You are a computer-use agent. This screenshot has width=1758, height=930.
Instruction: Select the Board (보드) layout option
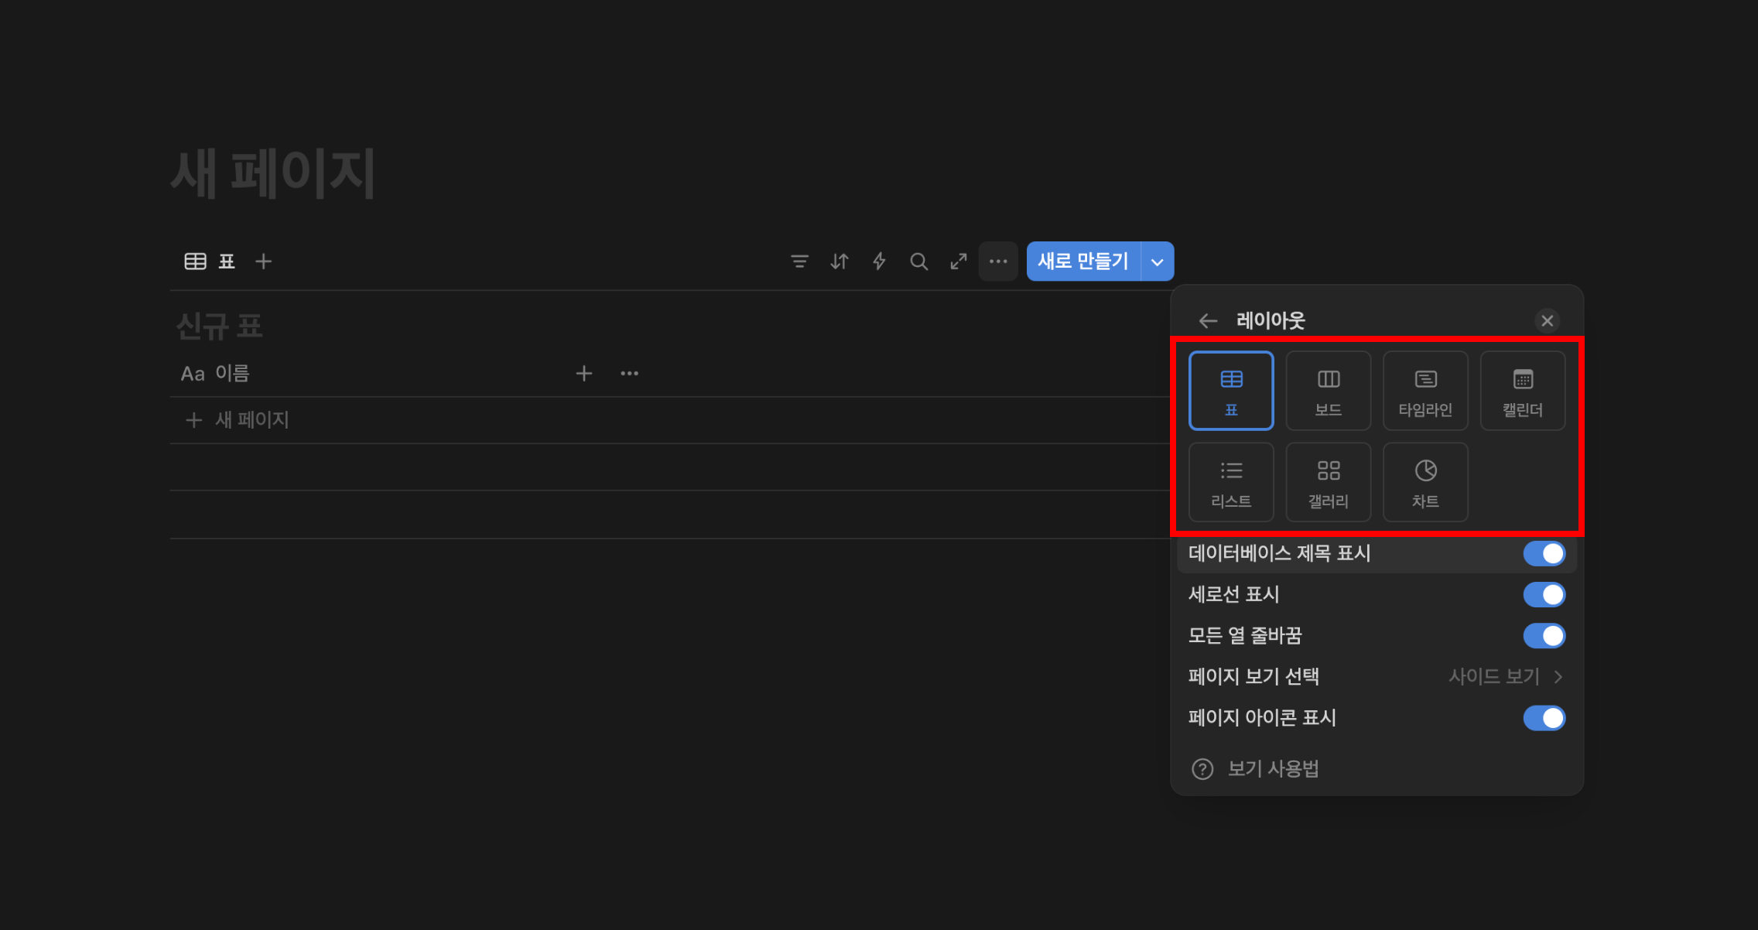[1328, 391]
